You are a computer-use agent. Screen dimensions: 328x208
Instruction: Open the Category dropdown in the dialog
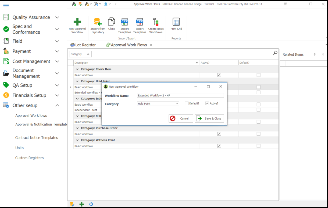point(177,104)
